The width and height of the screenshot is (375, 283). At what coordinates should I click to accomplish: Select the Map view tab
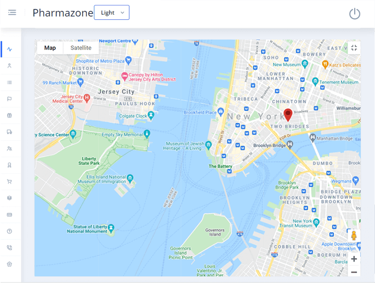50,48
